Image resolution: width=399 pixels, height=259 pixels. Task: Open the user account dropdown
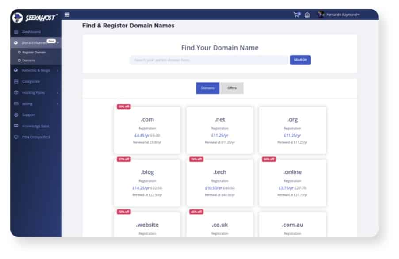pos(342,15)
